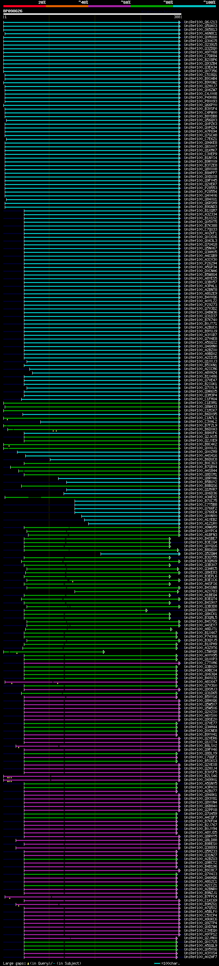Select hit label UniRef100_B3VSF4
Image resolution: width=219 pixels, height=966 pixels.
pyautogui.click(x=201, y=109)
